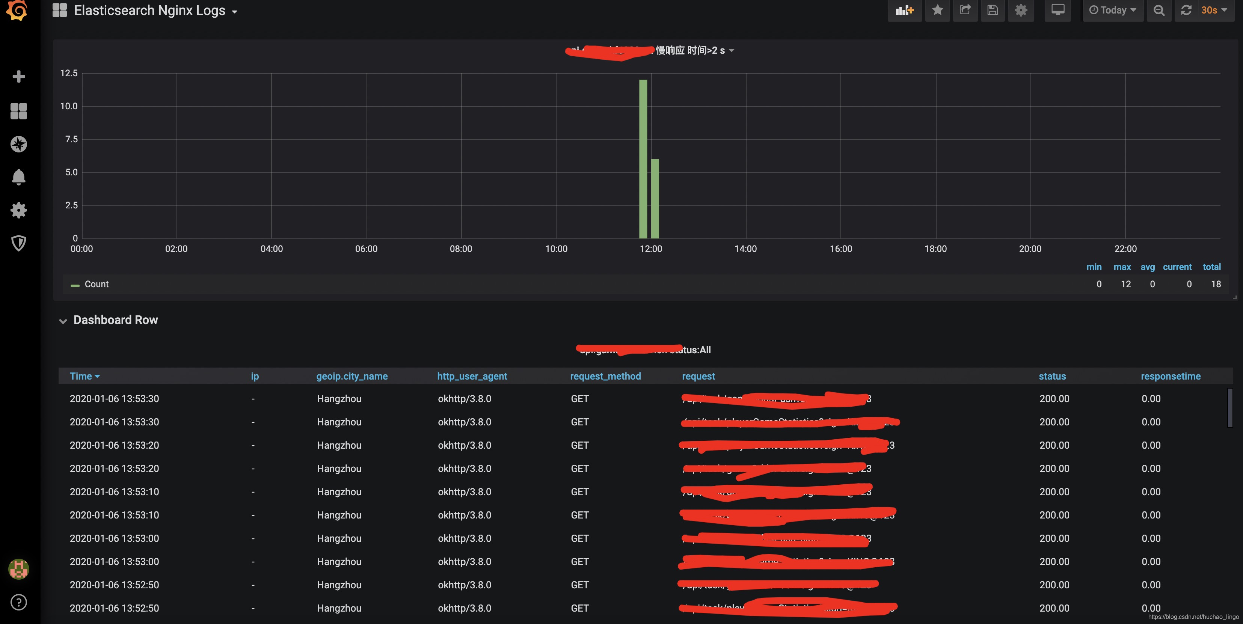Click the green Count legend color swatch
Screen dimensions: 1243x624
click(75, 286)
